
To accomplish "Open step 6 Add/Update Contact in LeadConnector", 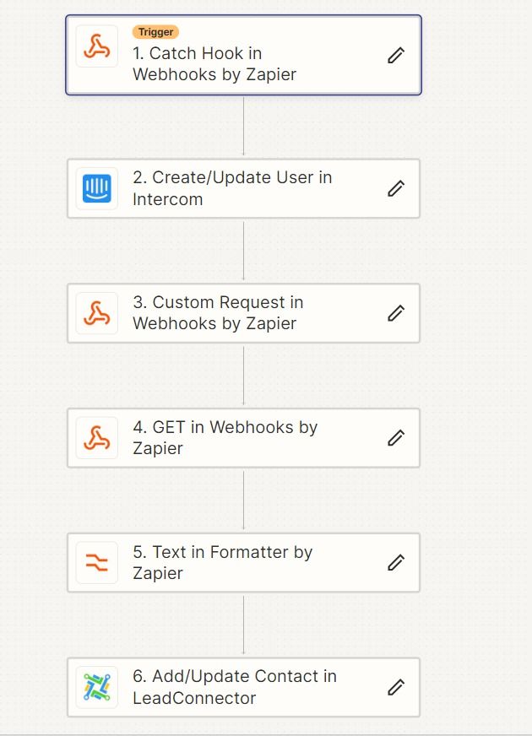I will pos(243,687).
